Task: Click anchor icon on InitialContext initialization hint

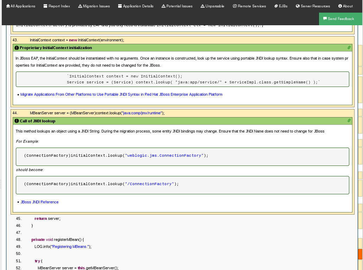Action: click(349, 47)
